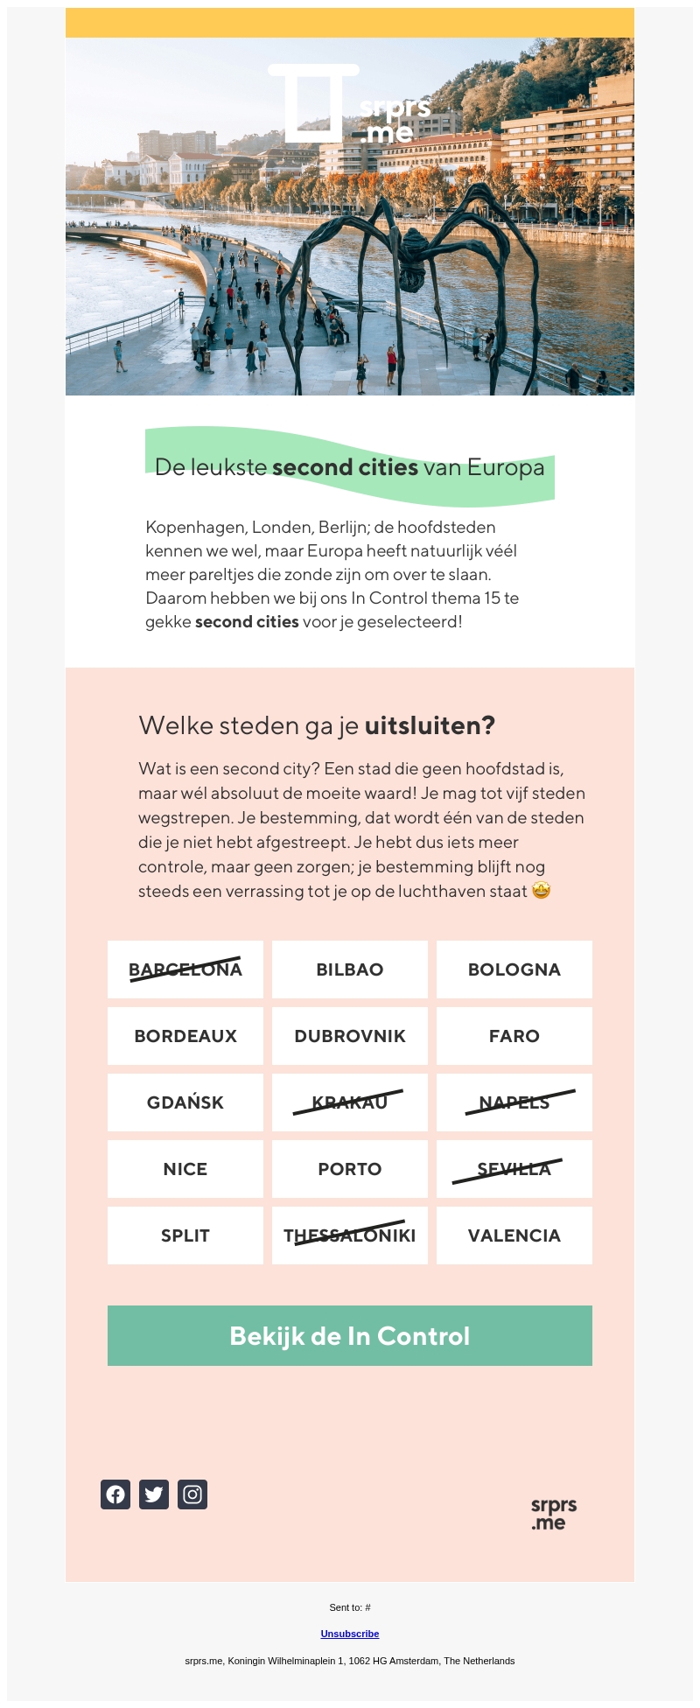Toggle the crossed-out Sevilla city tile

[x=514, y=1169]
